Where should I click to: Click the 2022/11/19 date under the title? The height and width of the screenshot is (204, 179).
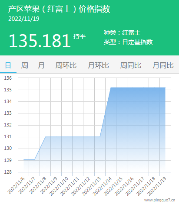24,19
